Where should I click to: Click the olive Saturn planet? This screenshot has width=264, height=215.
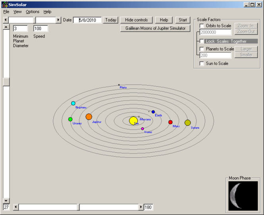pos(187,123)
